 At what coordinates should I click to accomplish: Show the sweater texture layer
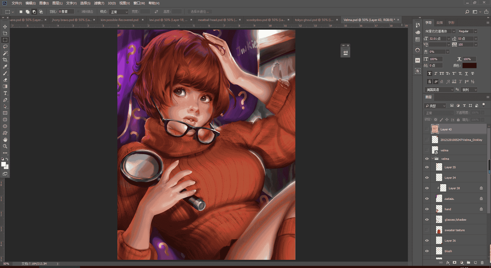click(x=427, y=230)
